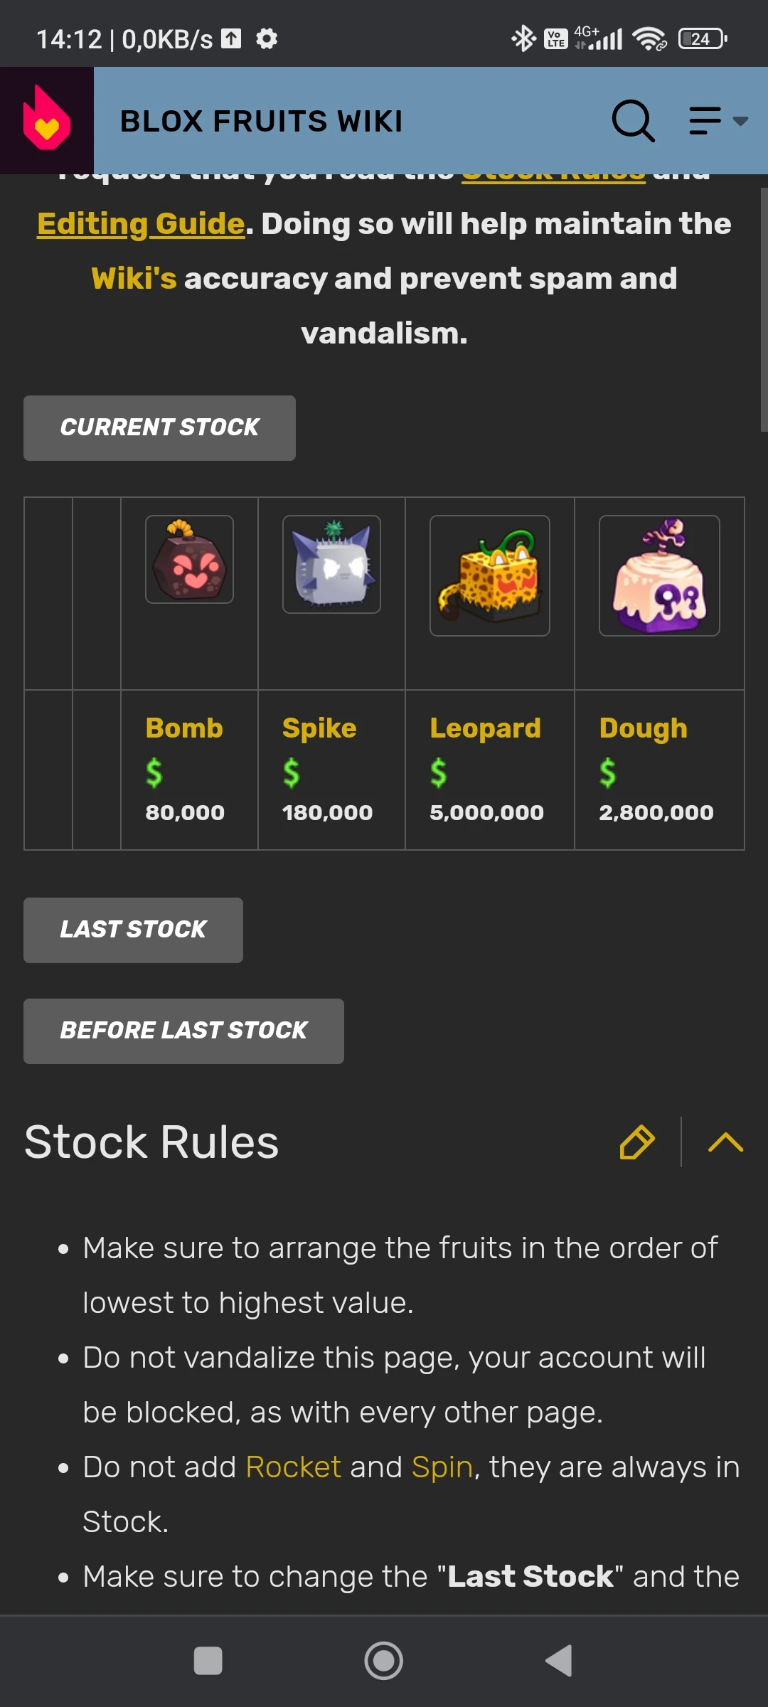
Task: Switch to the Current Stock tab
Action: [159, 428]
